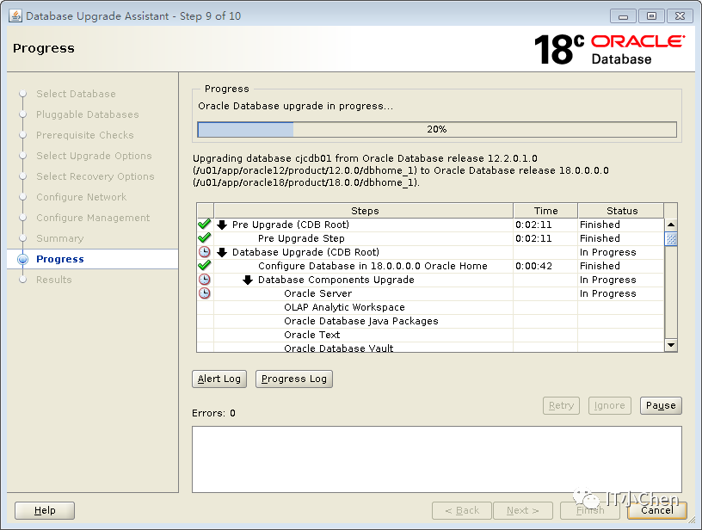Collapse the Database Upgrade (CDB Root) arrow
This screenshot has width=702, height=530.
222,252
